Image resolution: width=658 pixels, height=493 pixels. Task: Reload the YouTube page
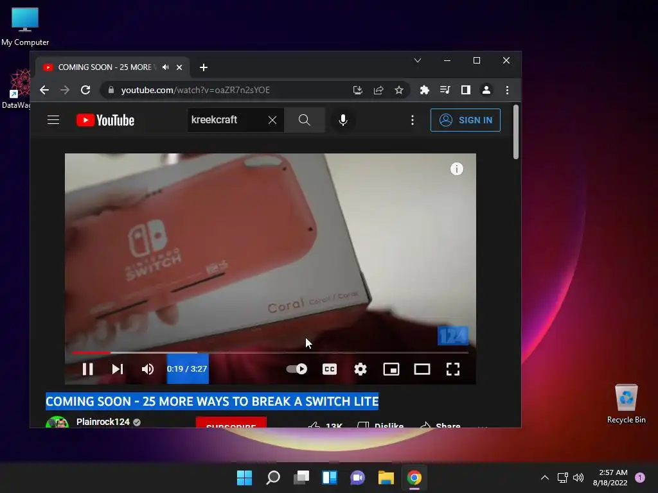click(x=85, y=90)
